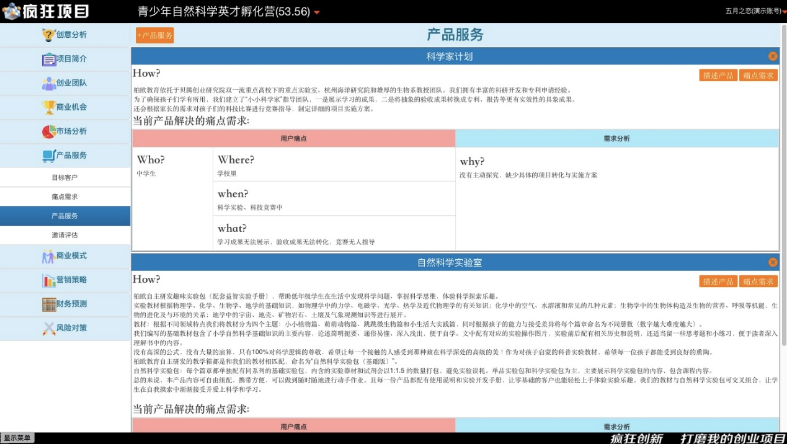Open 财务预测 abacus icon
This screenshot has height=444, width=787.
(49, 304)
